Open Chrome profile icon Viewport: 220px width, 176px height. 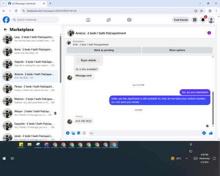pyautogui.click(x=210, y=11)
